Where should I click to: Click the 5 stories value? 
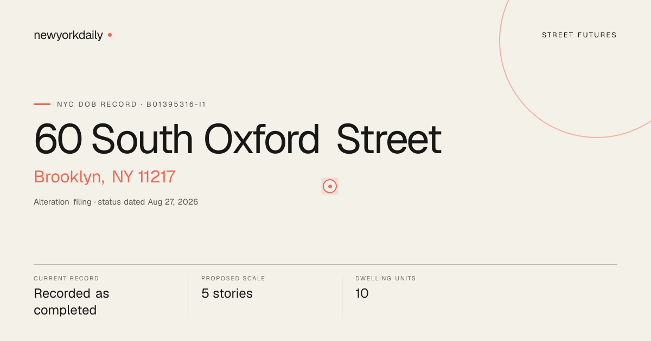coord(227,293)
